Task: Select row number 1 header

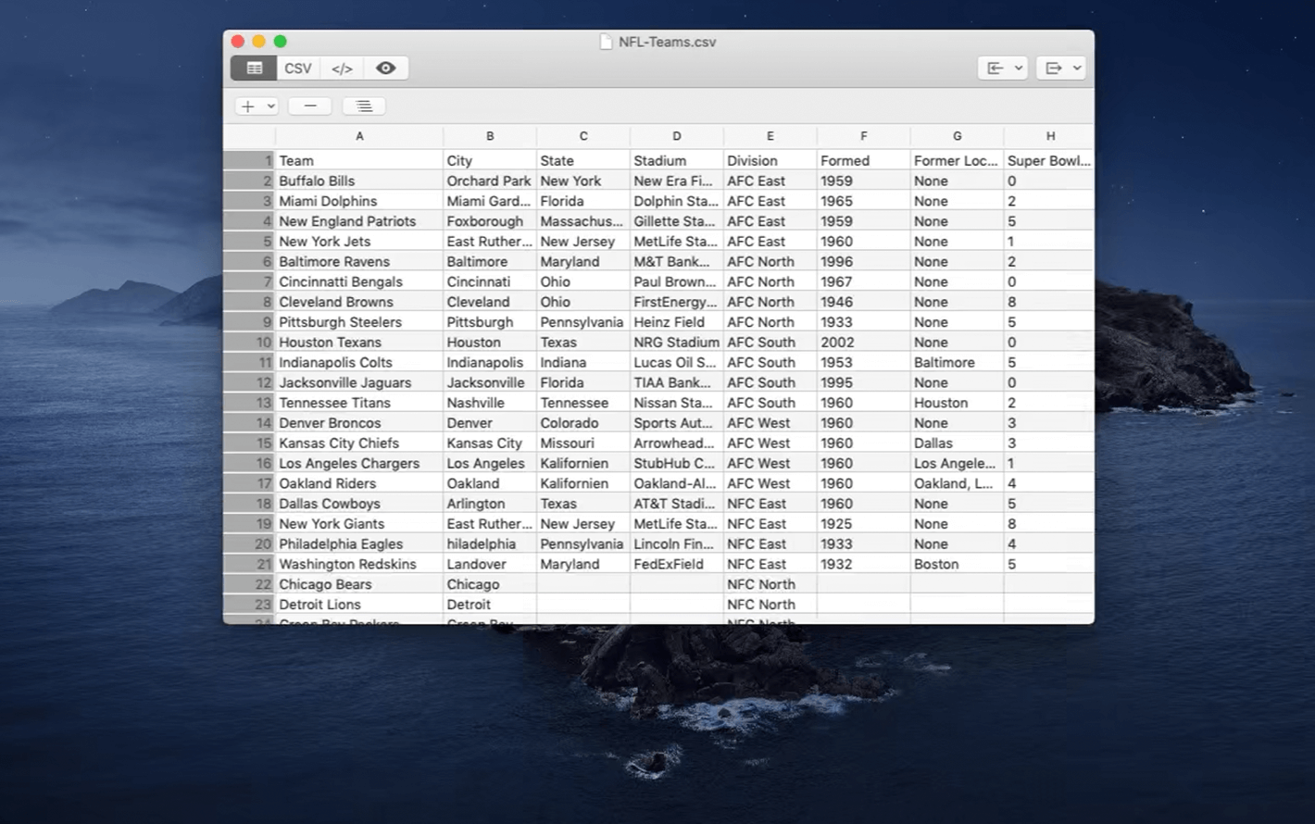Action: [x=249, y=160]
